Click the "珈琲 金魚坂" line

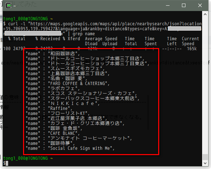[54, 128]
